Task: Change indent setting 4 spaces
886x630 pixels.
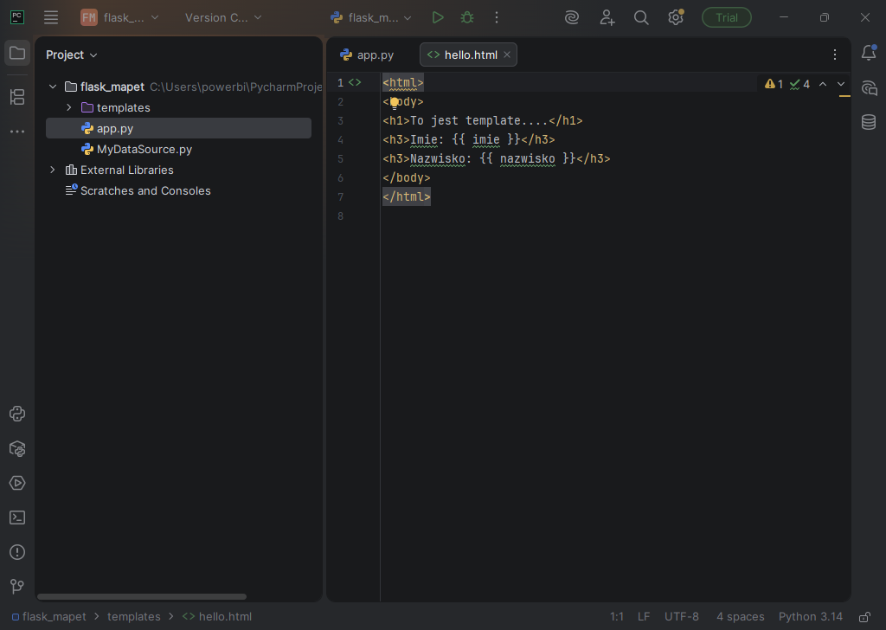Action: coord(741,616)
